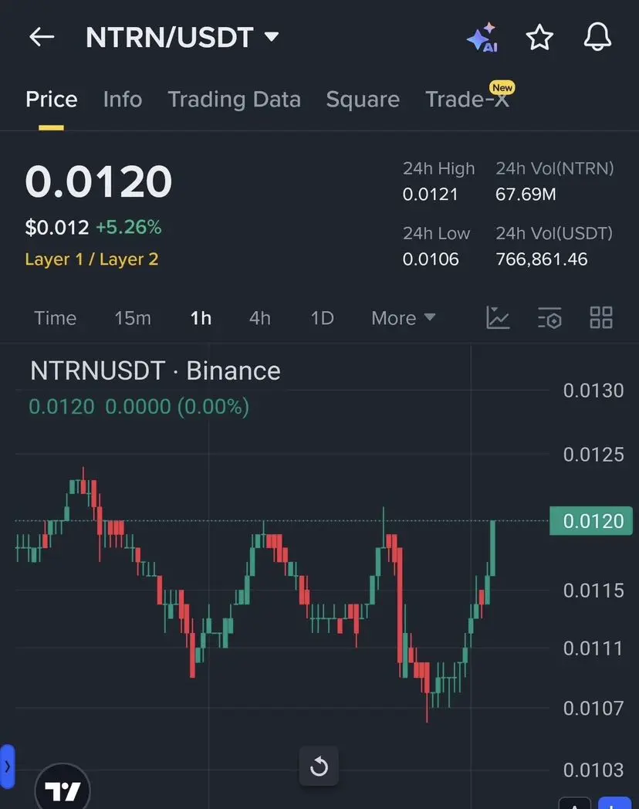Click the 24h Vol(NTRN) value 67.69M

[526, 195]
